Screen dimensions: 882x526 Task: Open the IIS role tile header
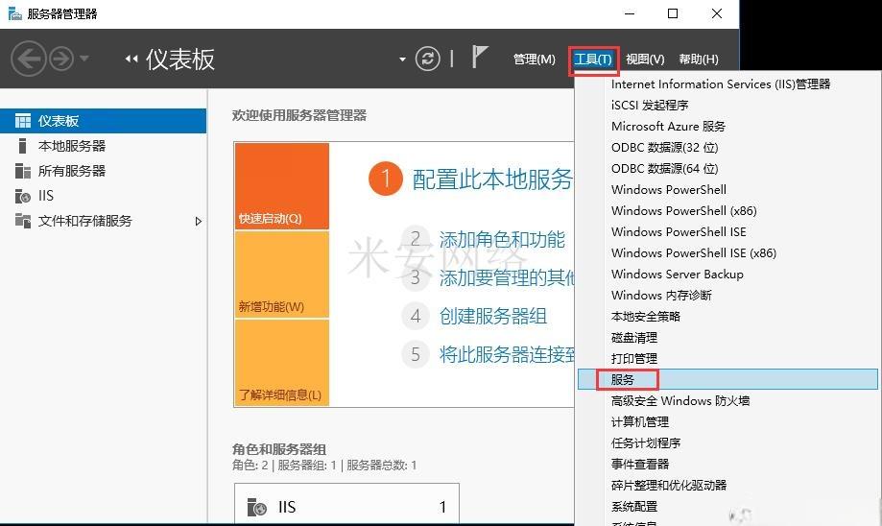[346, 507]
